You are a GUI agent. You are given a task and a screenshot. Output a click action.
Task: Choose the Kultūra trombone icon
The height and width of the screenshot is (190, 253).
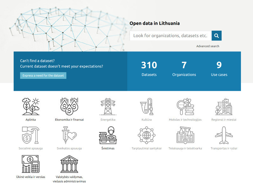tap(147, 106)
